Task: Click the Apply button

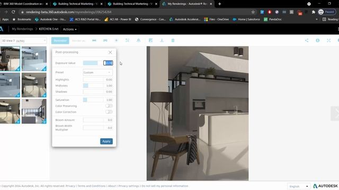Action: tap(106, 141)
